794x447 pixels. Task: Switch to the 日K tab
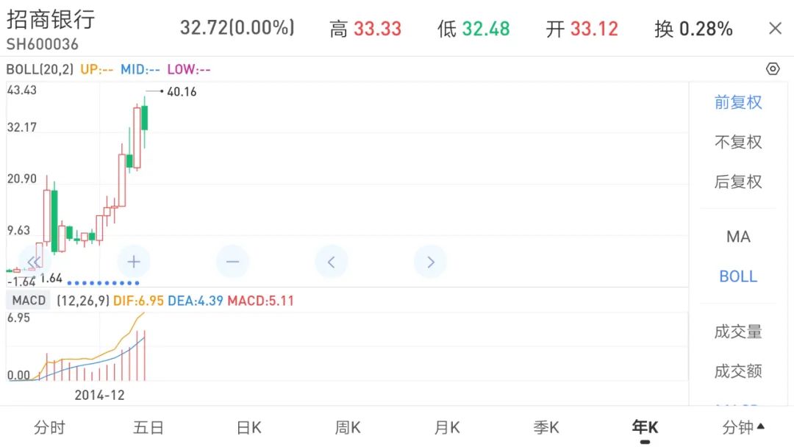coord(248,427)
